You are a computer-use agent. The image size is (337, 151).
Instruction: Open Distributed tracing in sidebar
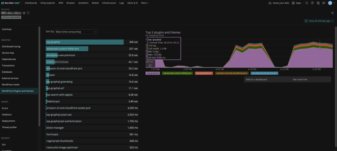tap(11, 46)
